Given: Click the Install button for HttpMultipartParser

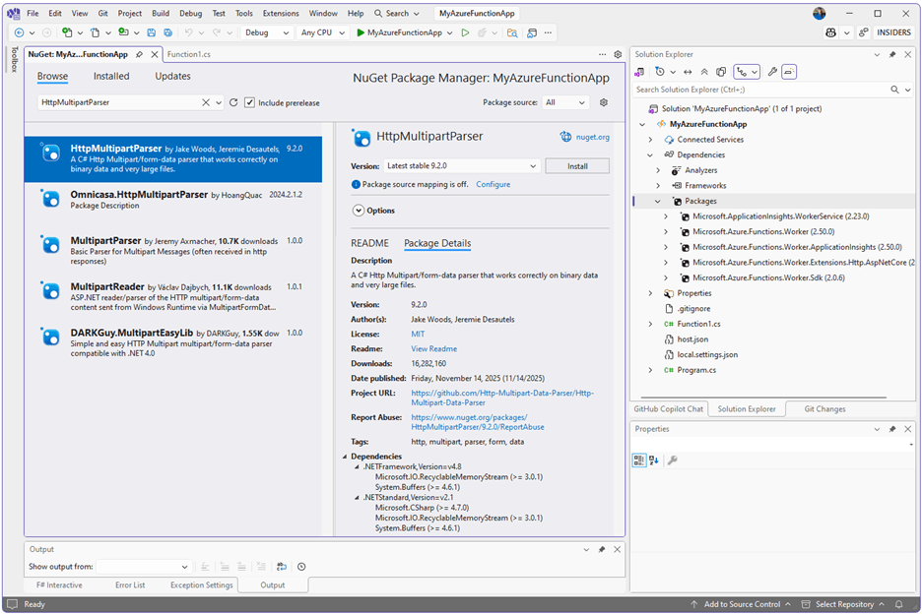Looking at the screenshot, I should click(x=577, y=165).
